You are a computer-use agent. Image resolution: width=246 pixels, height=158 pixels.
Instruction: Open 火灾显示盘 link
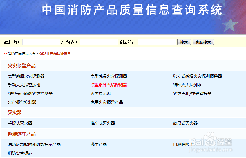click(x=101, y=94)
